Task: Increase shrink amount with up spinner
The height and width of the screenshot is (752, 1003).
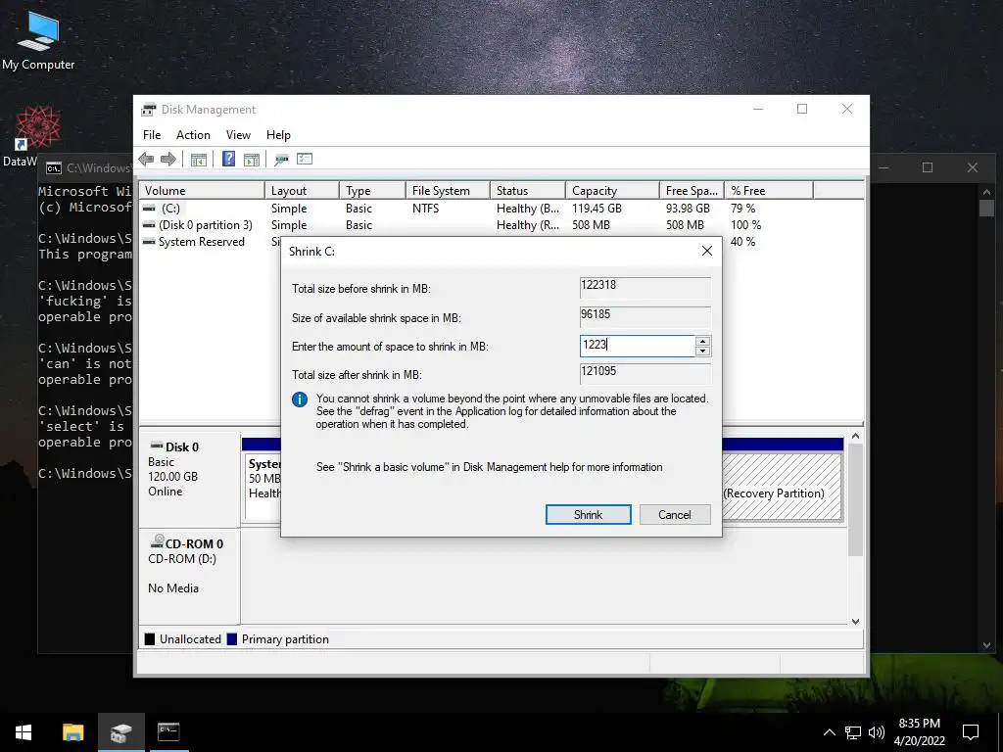Action: (702, 341)
